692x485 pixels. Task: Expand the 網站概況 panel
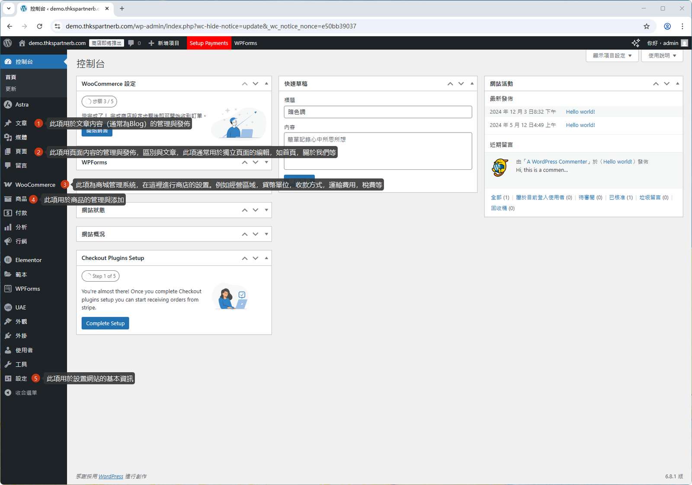click(x=266, y=234)
